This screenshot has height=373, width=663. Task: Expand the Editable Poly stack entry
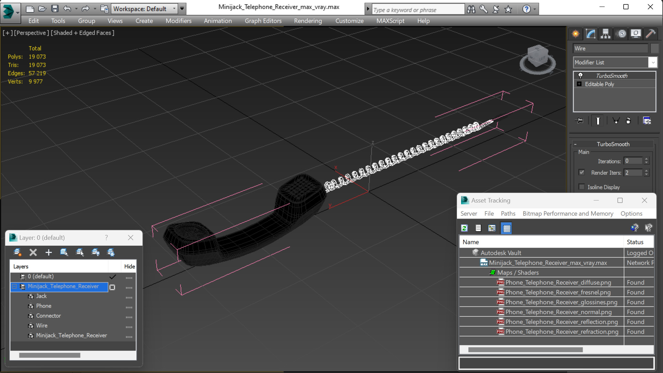pos(579,84)
